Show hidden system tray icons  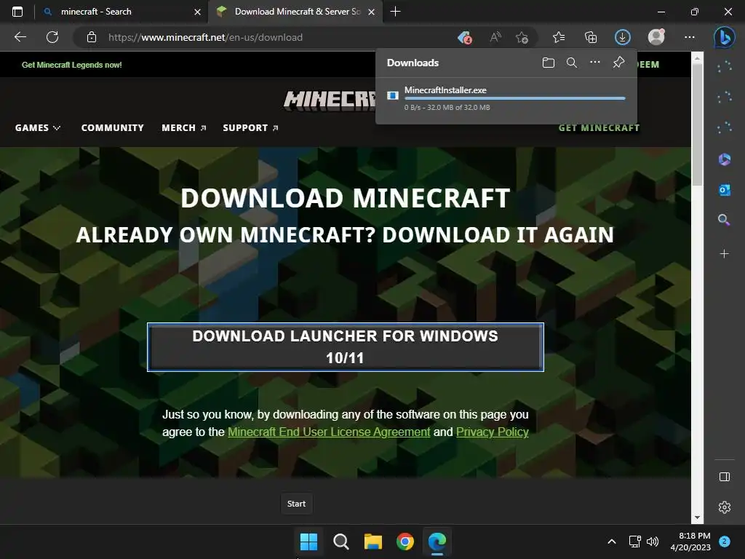tap(612, 542)
